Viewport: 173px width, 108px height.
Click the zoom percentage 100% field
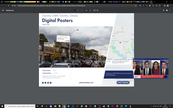pos(86,10)
